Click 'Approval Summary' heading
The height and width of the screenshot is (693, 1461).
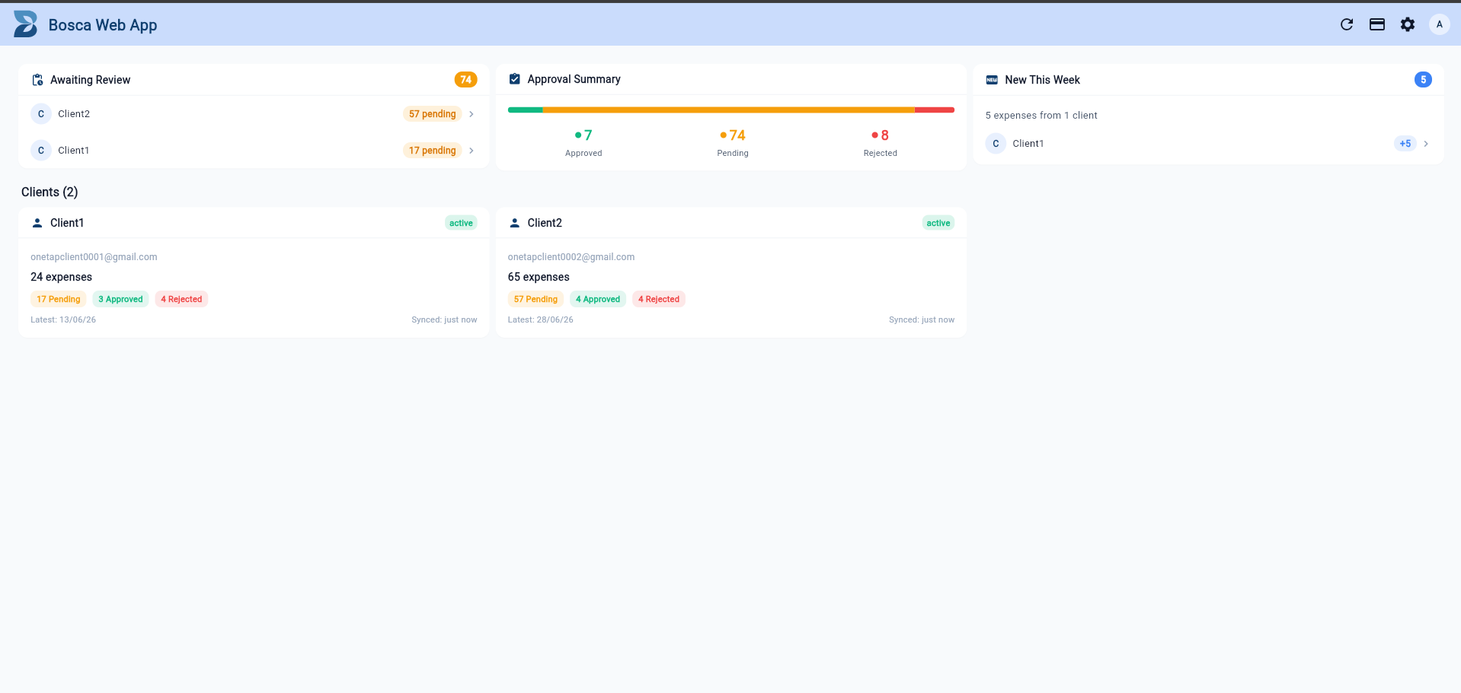pyautogui.click(x=574, y=79)
